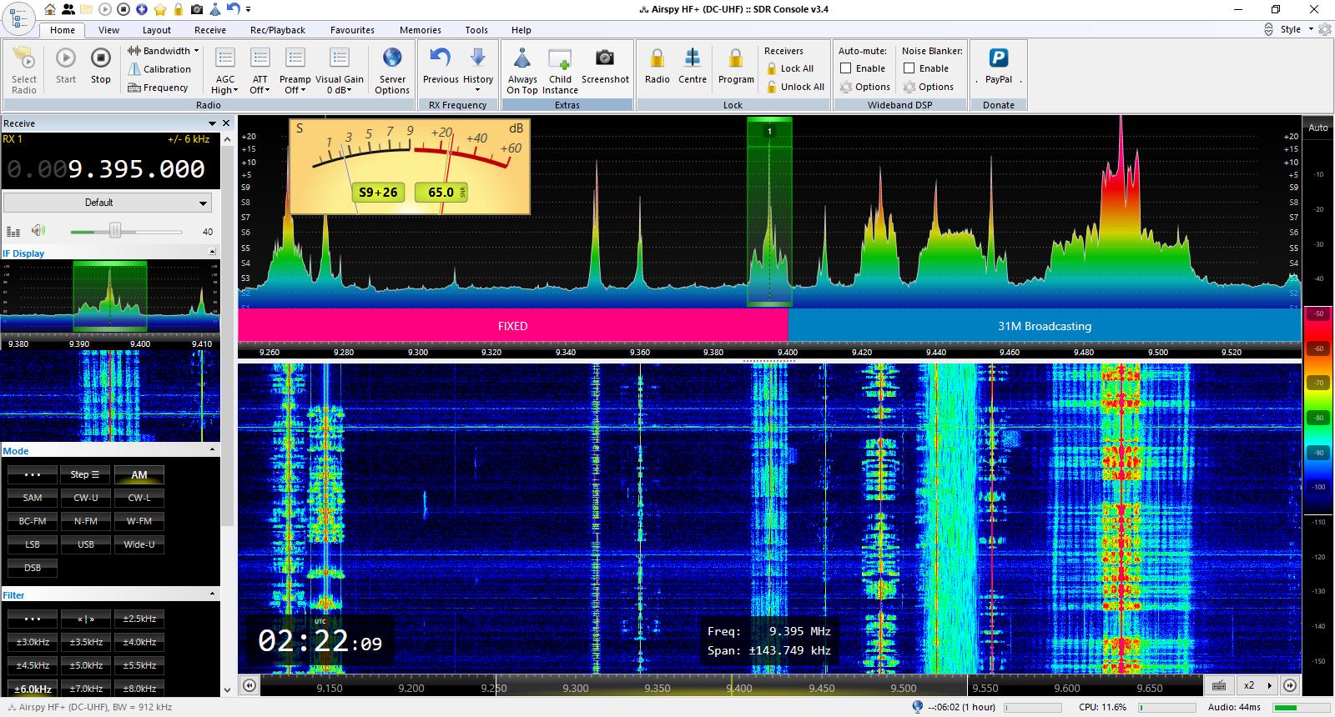Click Unlock All receivers
Viewport: 1335px width, 717px height.
(x=793, y=87)
